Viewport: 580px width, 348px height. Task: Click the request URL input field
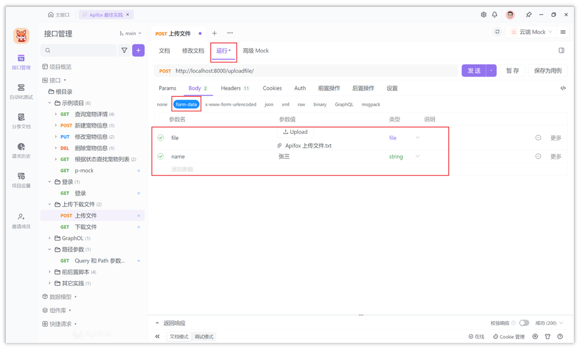(x=313, y=71)
